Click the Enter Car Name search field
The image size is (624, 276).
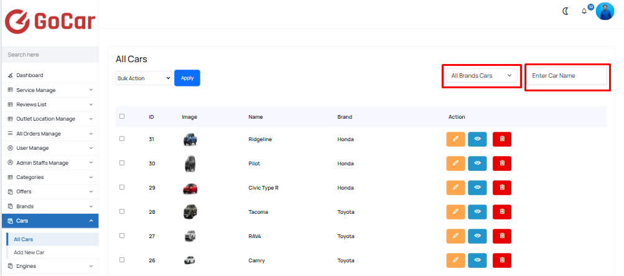[x=567, y=76]
